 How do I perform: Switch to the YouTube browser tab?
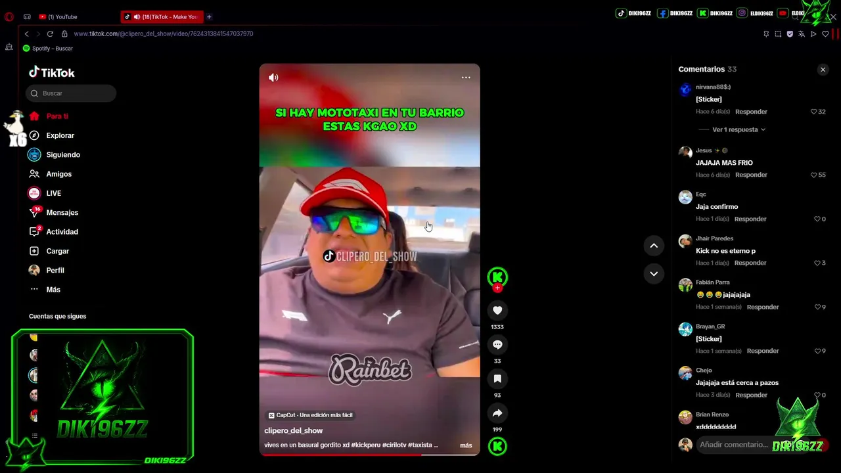click(x=62, y=16)
